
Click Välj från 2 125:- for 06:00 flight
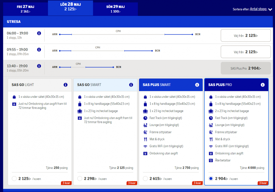pos(246,35)
